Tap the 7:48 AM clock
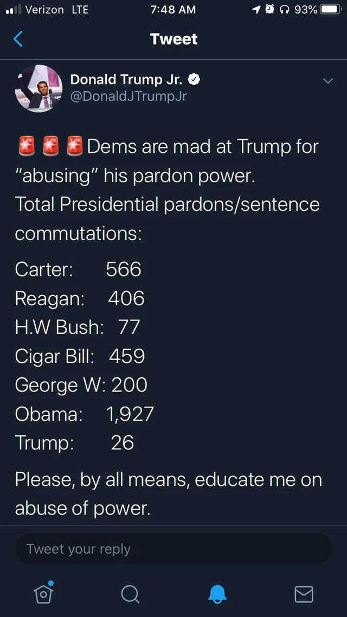The image size is (347, 617). [173, 10]
